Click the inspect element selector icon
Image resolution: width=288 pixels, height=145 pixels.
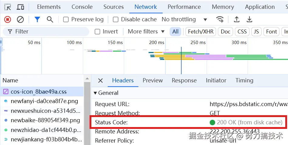tap(8, 7)
